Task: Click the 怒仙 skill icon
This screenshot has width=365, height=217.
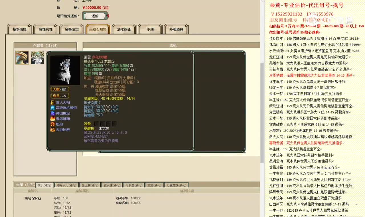Action: click(52, 124)
